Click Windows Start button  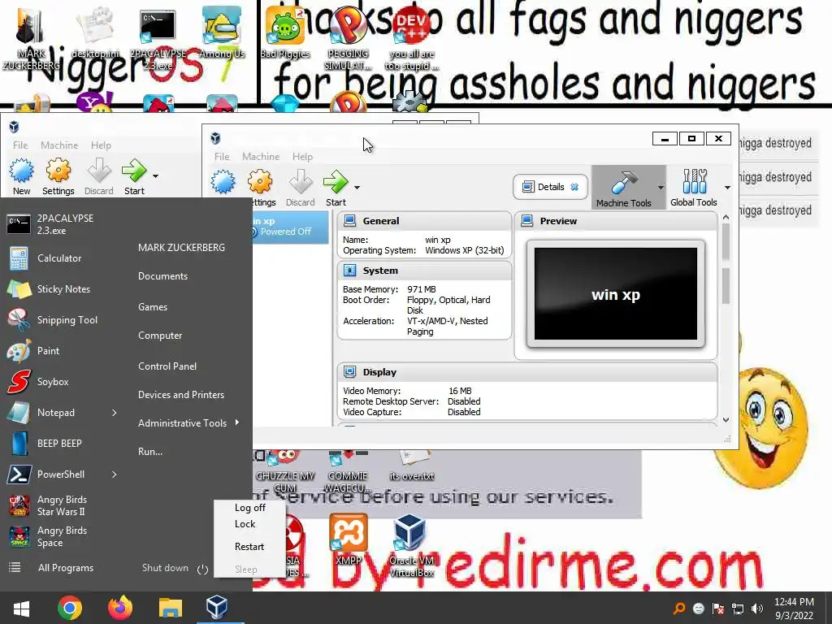pos(21,609)
